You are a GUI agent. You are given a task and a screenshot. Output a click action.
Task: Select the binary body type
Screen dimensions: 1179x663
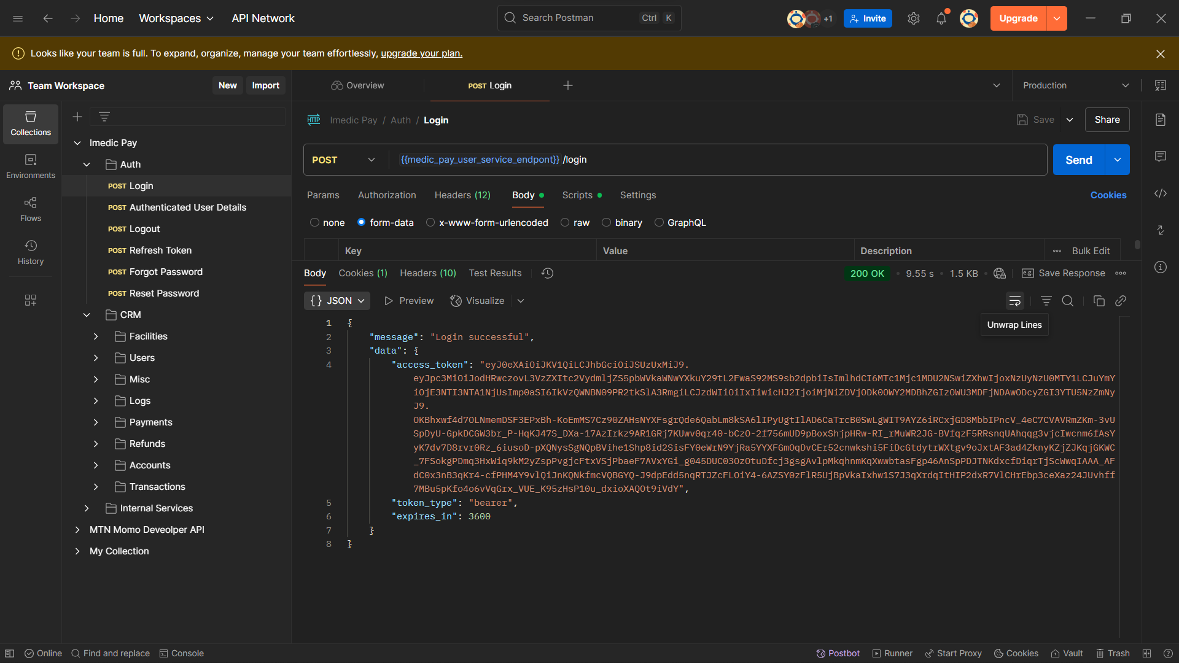[x=607, y=223]
